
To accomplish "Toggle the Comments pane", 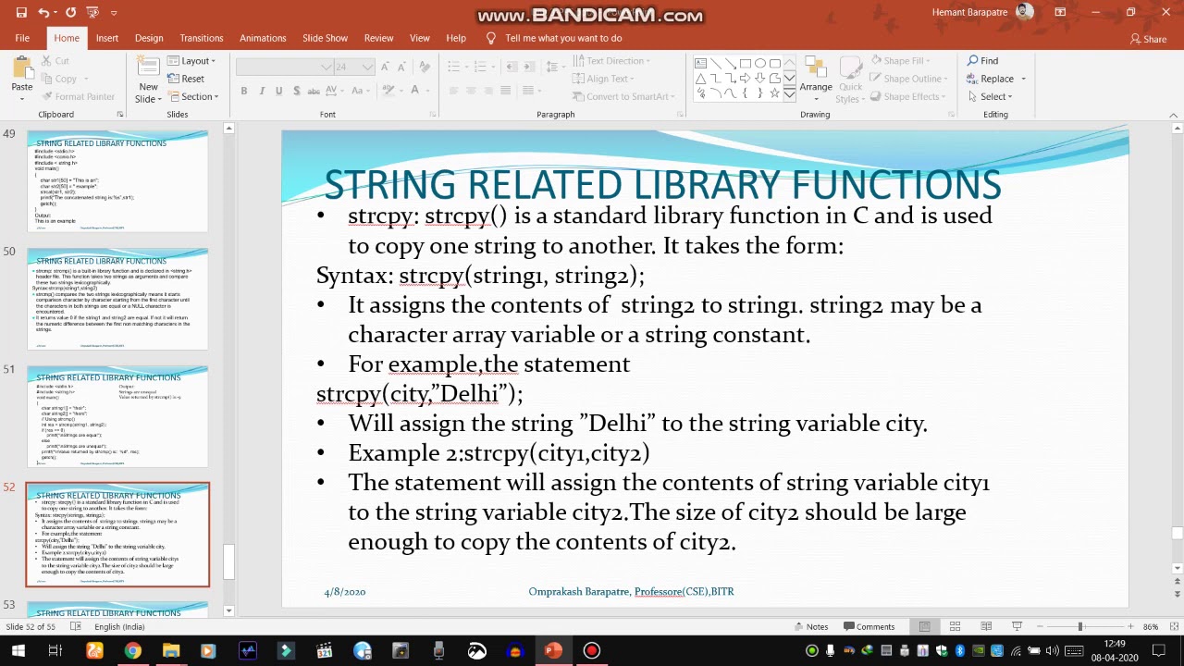I will [868, 626].
